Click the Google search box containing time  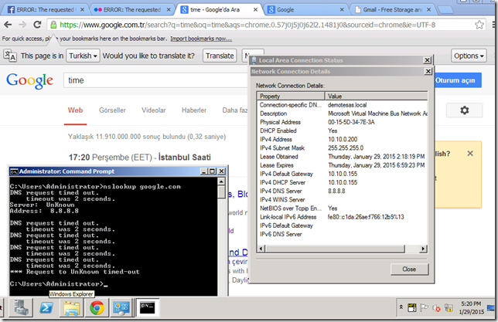click(x=155, y=80)
